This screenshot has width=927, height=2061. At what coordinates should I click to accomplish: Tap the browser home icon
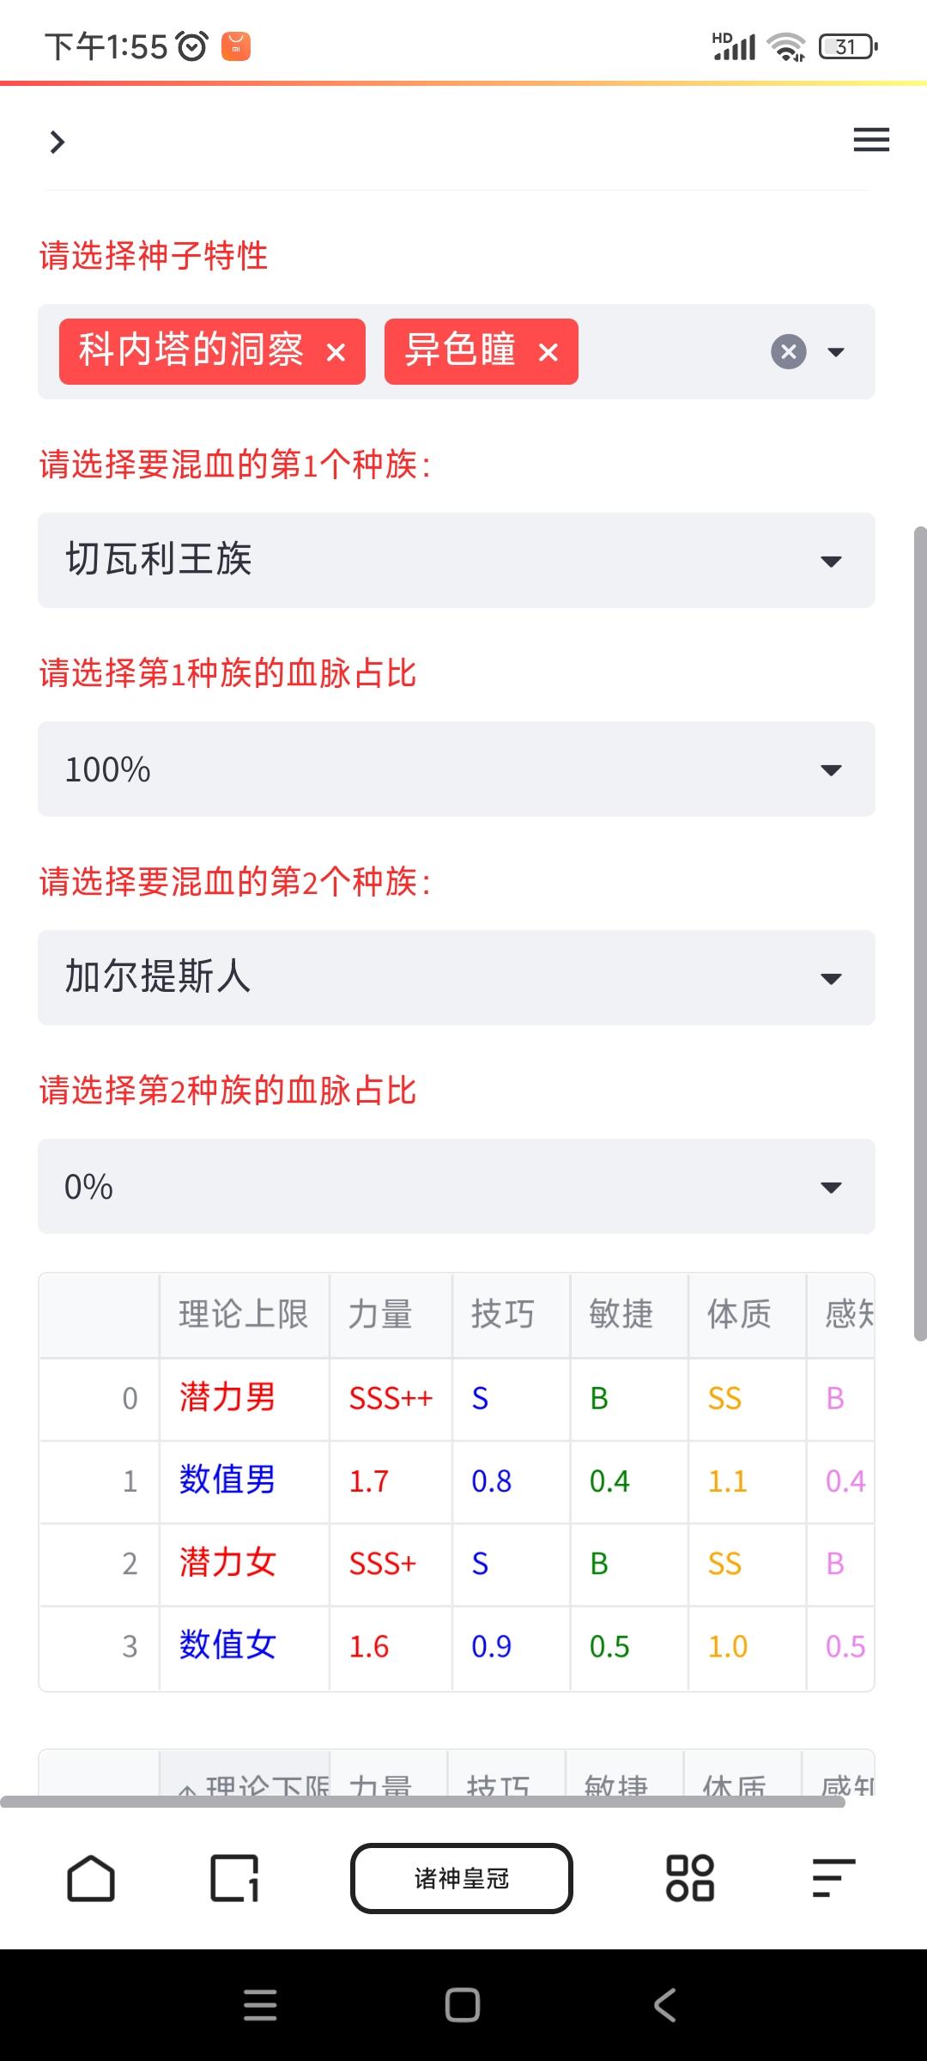tap(91, 1878)
